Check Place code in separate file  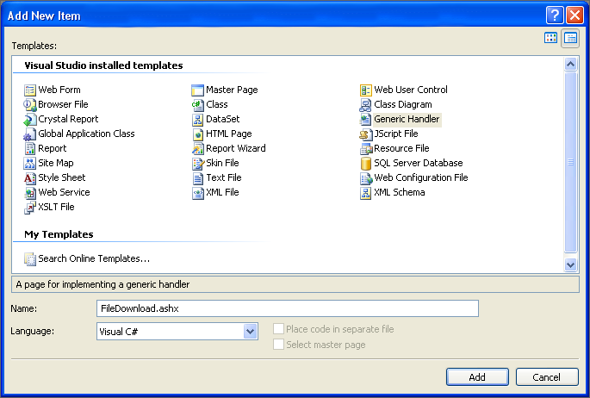click(278, 329)
